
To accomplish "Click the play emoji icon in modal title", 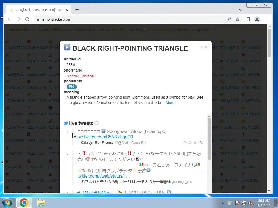I will coord(67,47).
